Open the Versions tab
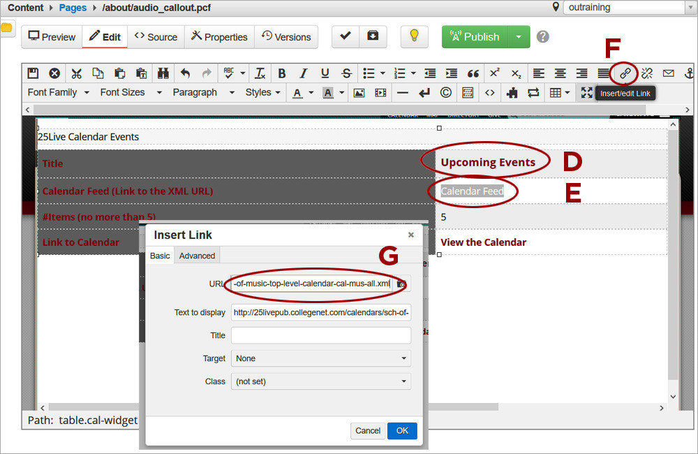This screenshot has height=454, width=698. pyautogui.click(x=286, y=36)
